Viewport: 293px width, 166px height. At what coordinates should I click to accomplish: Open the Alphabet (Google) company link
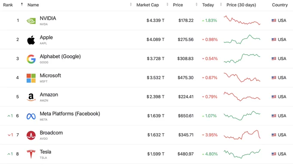click(x=60, y=56)
